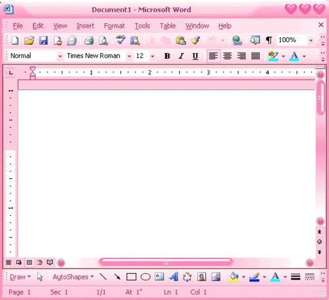Screen dimensions: 329x300
Task: Toggle Show/Hide paragraph marks
Action: 269,40
